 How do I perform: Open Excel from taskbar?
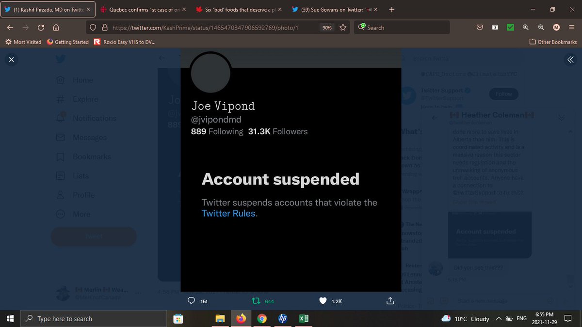click(x=304, y=318)
